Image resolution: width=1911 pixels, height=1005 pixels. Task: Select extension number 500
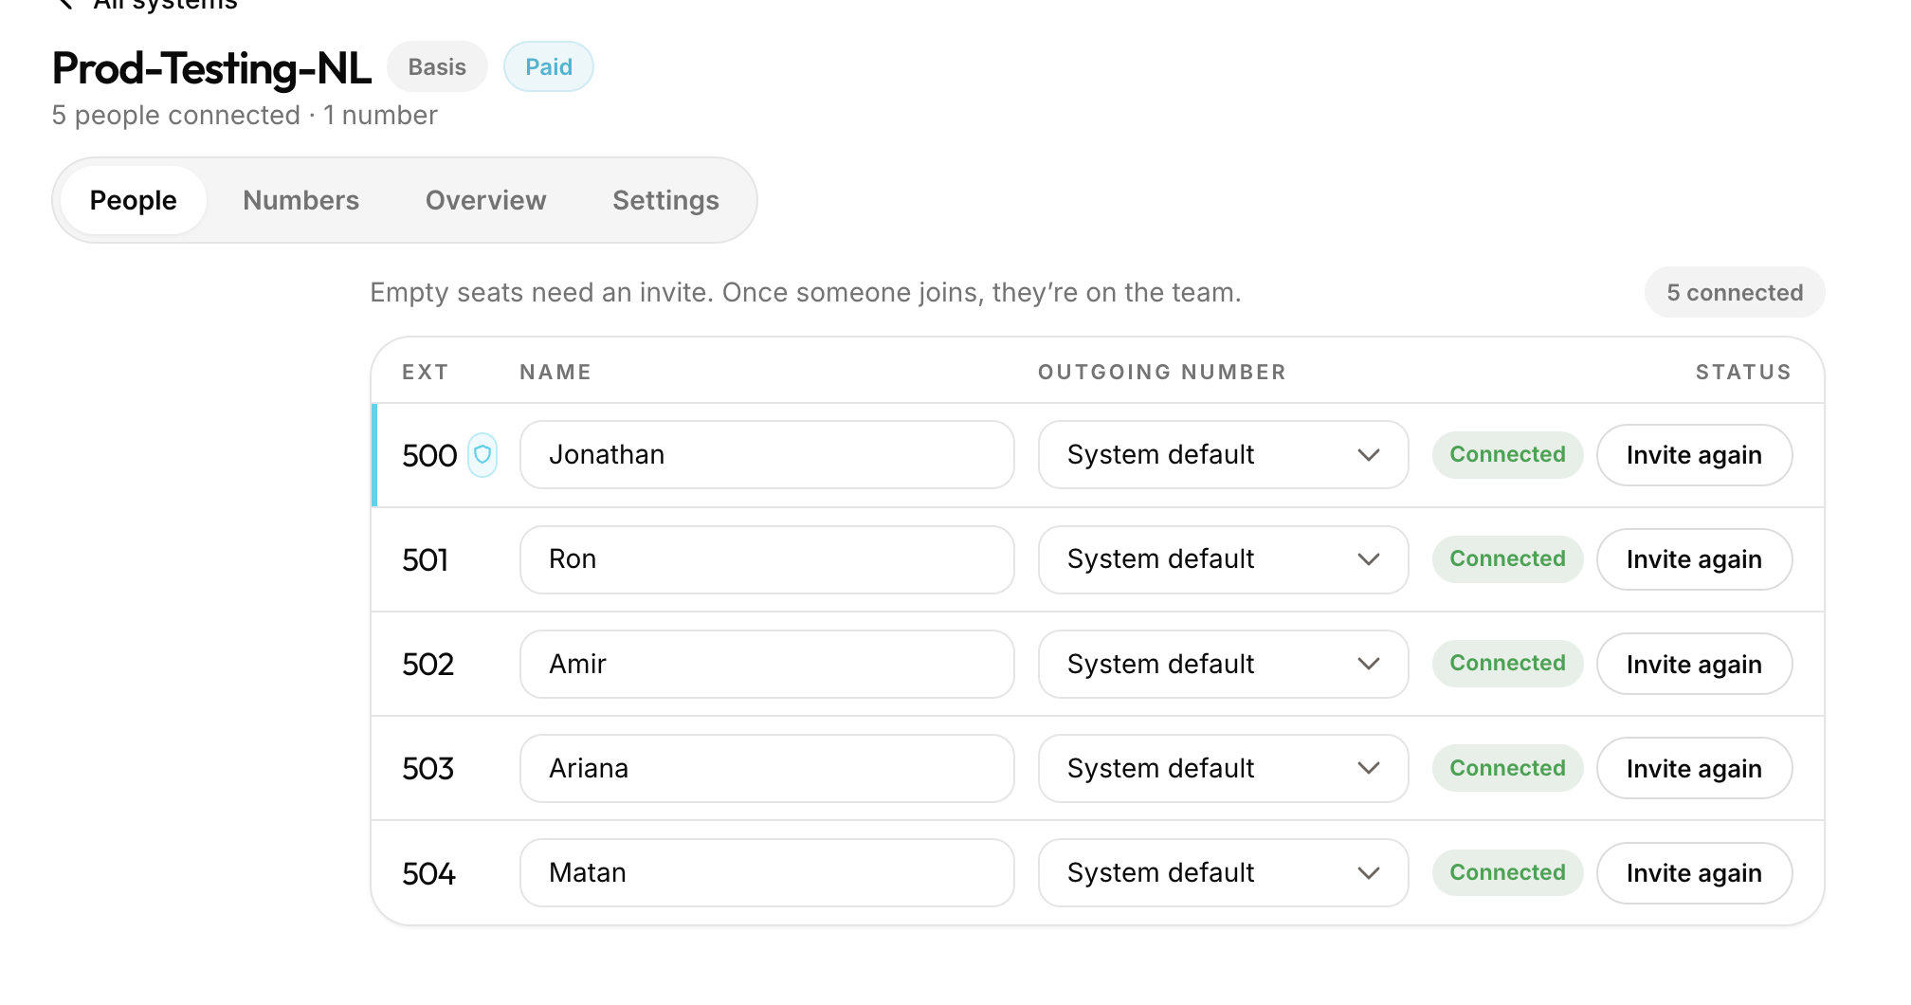(429, 455)
